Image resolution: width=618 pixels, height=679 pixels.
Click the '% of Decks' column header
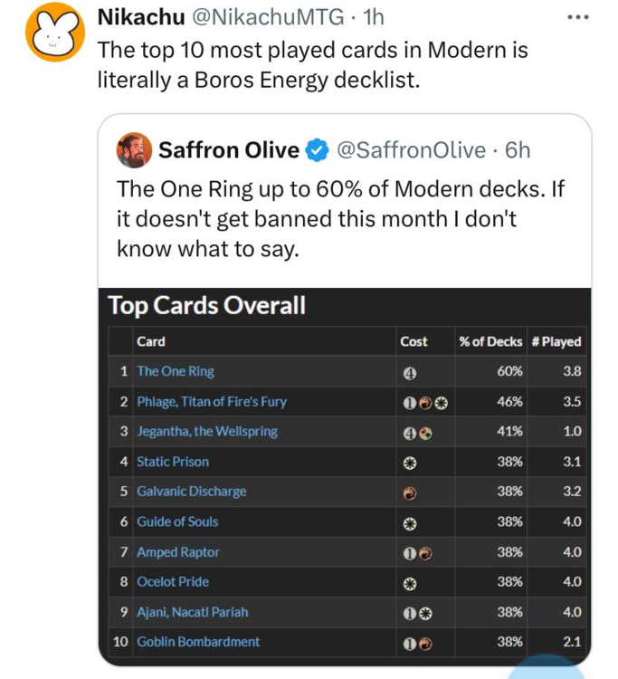[x=490, y=341]
